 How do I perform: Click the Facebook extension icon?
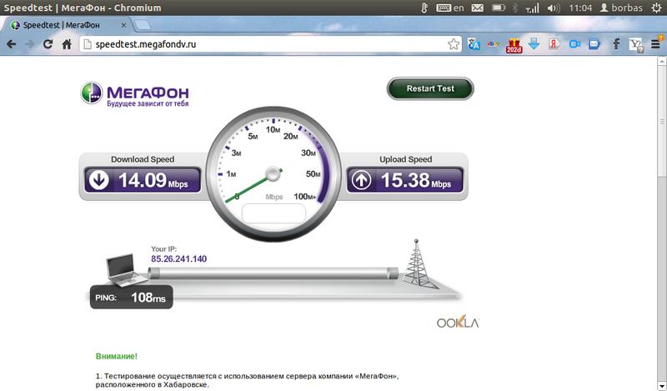[616, 44]
